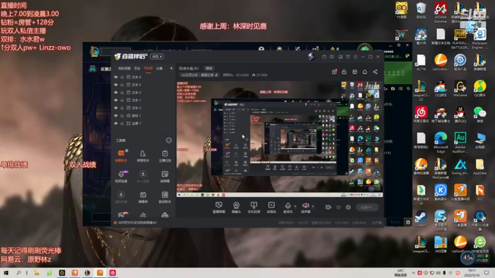Open AIDA64 Extreme desktop shortcut

(441, 12)
